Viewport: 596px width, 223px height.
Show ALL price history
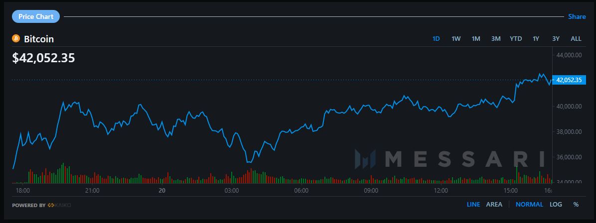pos(576,39)
